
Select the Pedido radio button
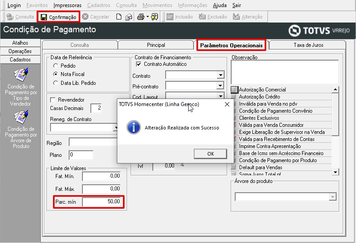(56, 66)
